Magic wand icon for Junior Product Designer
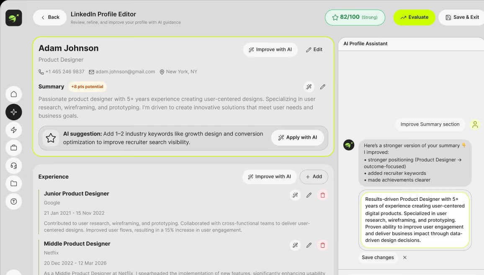This screenshot has height=275, width=484. [296, 195]
